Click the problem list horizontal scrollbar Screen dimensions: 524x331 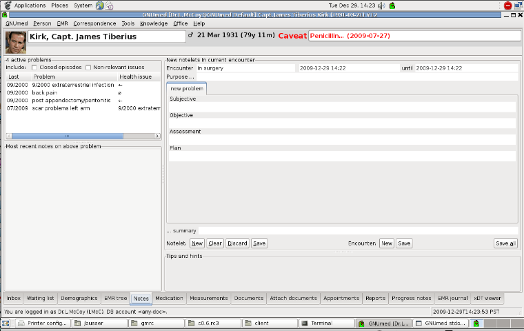click(68, 136)
